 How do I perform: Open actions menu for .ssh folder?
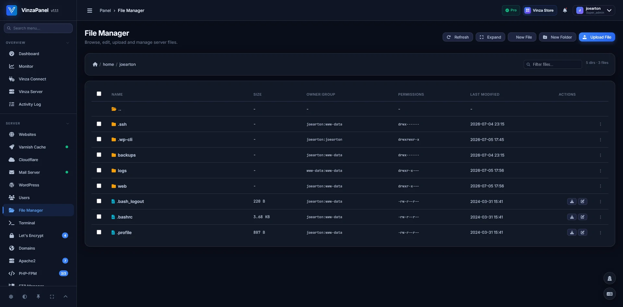pyautogui.click(x=600, y=124)
